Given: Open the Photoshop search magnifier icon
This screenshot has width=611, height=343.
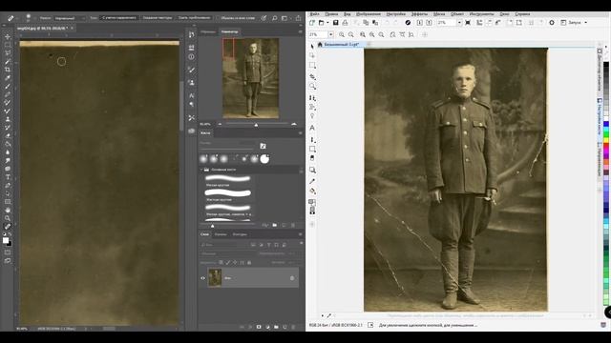Looking at the screenshot, I should point(275,18).
